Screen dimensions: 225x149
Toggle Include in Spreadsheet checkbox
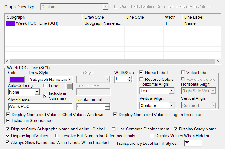(8, 120)
